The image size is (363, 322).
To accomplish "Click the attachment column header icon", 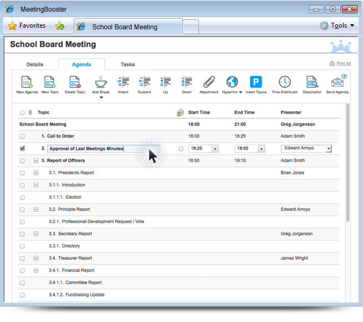I will pos(30,112).
